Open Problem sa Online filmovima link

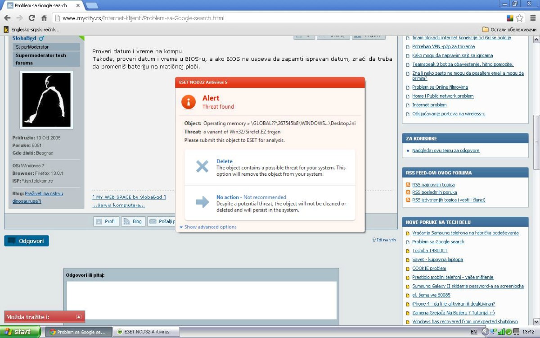click(440, 87)
